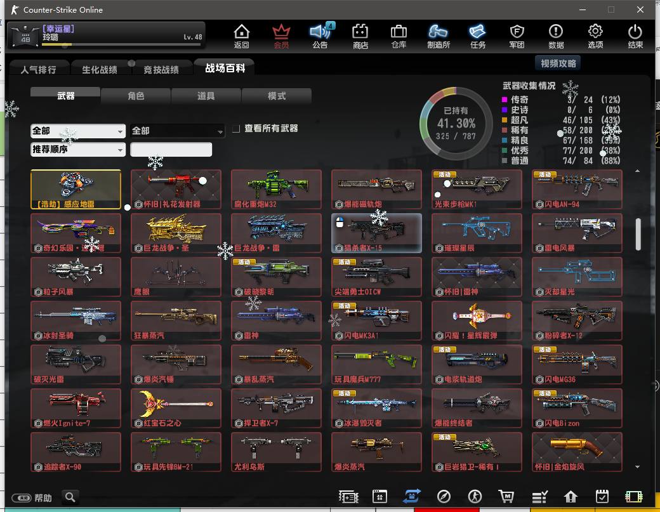Screen dimensions: 660x512
Task: Click the 史诗 purple legend swatch
Action: tap(505, 110)
